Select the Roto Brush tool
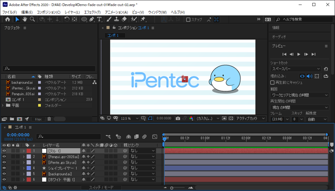 134,20
